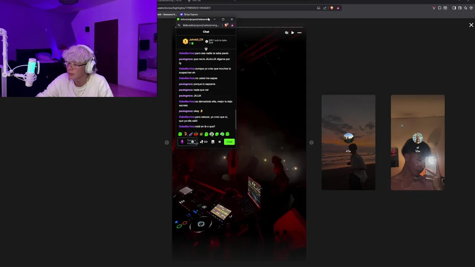
Task: Advance to the next story
Action: coord(311,142)
